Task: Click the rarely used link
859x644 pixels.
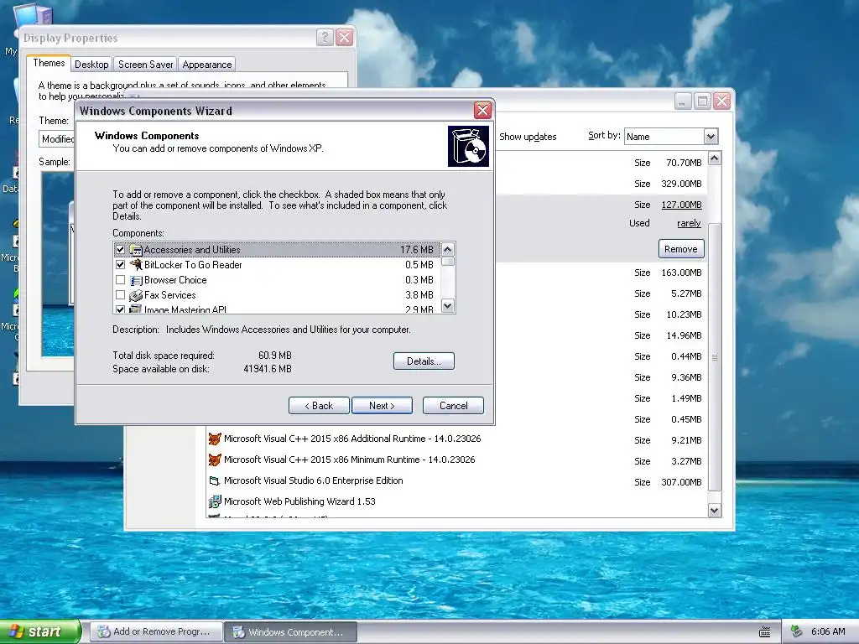Action: (x=689, y=223)
